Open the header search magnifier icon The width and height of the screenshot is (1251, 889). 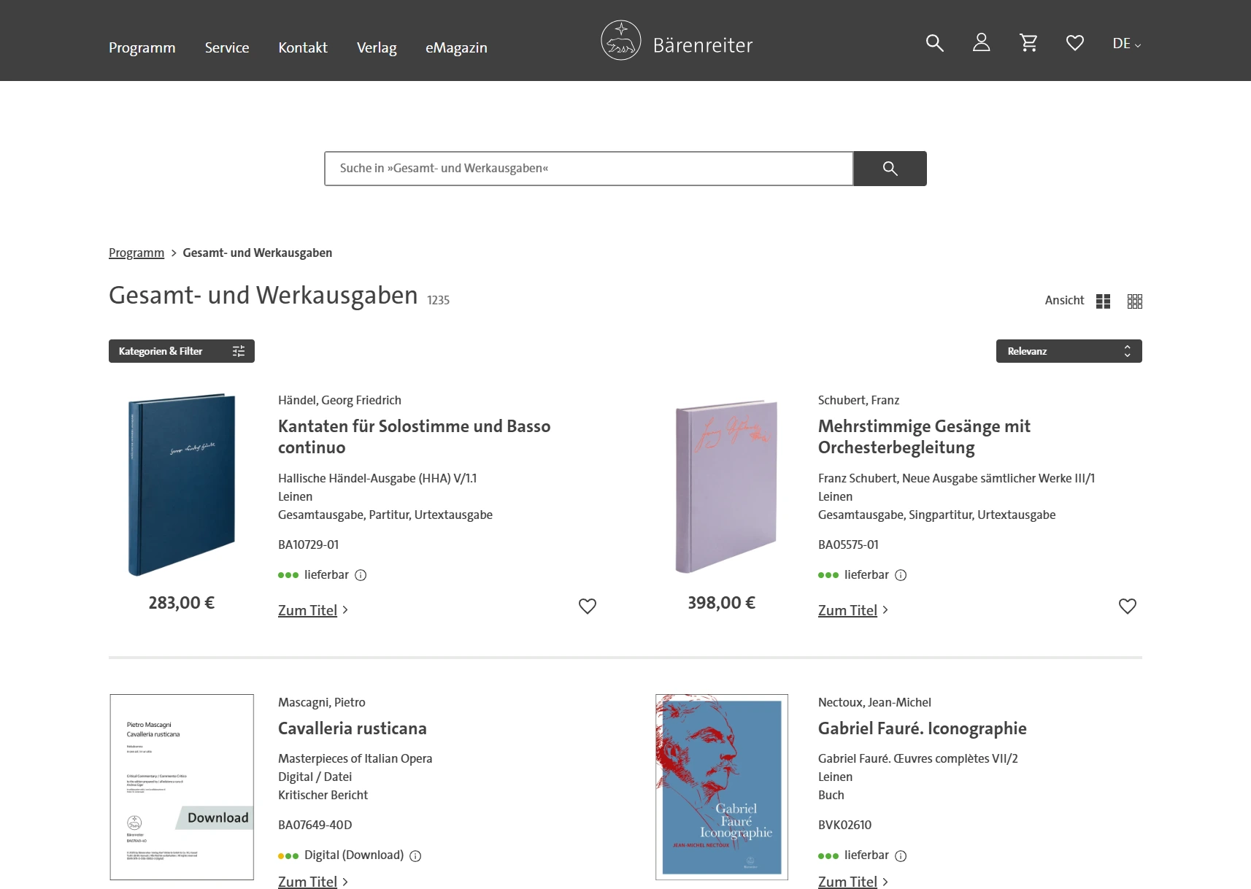point(934,43)
